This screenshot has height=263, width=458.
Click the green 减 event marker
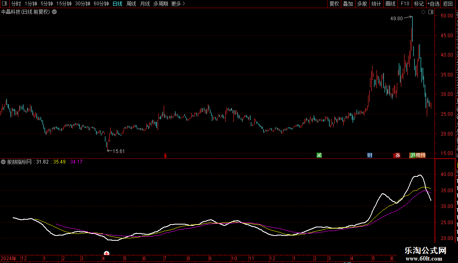coord(319,155)
